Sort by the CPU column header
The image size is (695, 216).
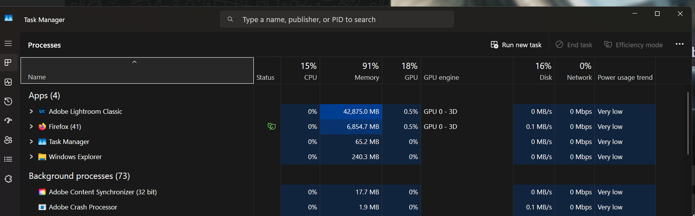click(300, 70)
